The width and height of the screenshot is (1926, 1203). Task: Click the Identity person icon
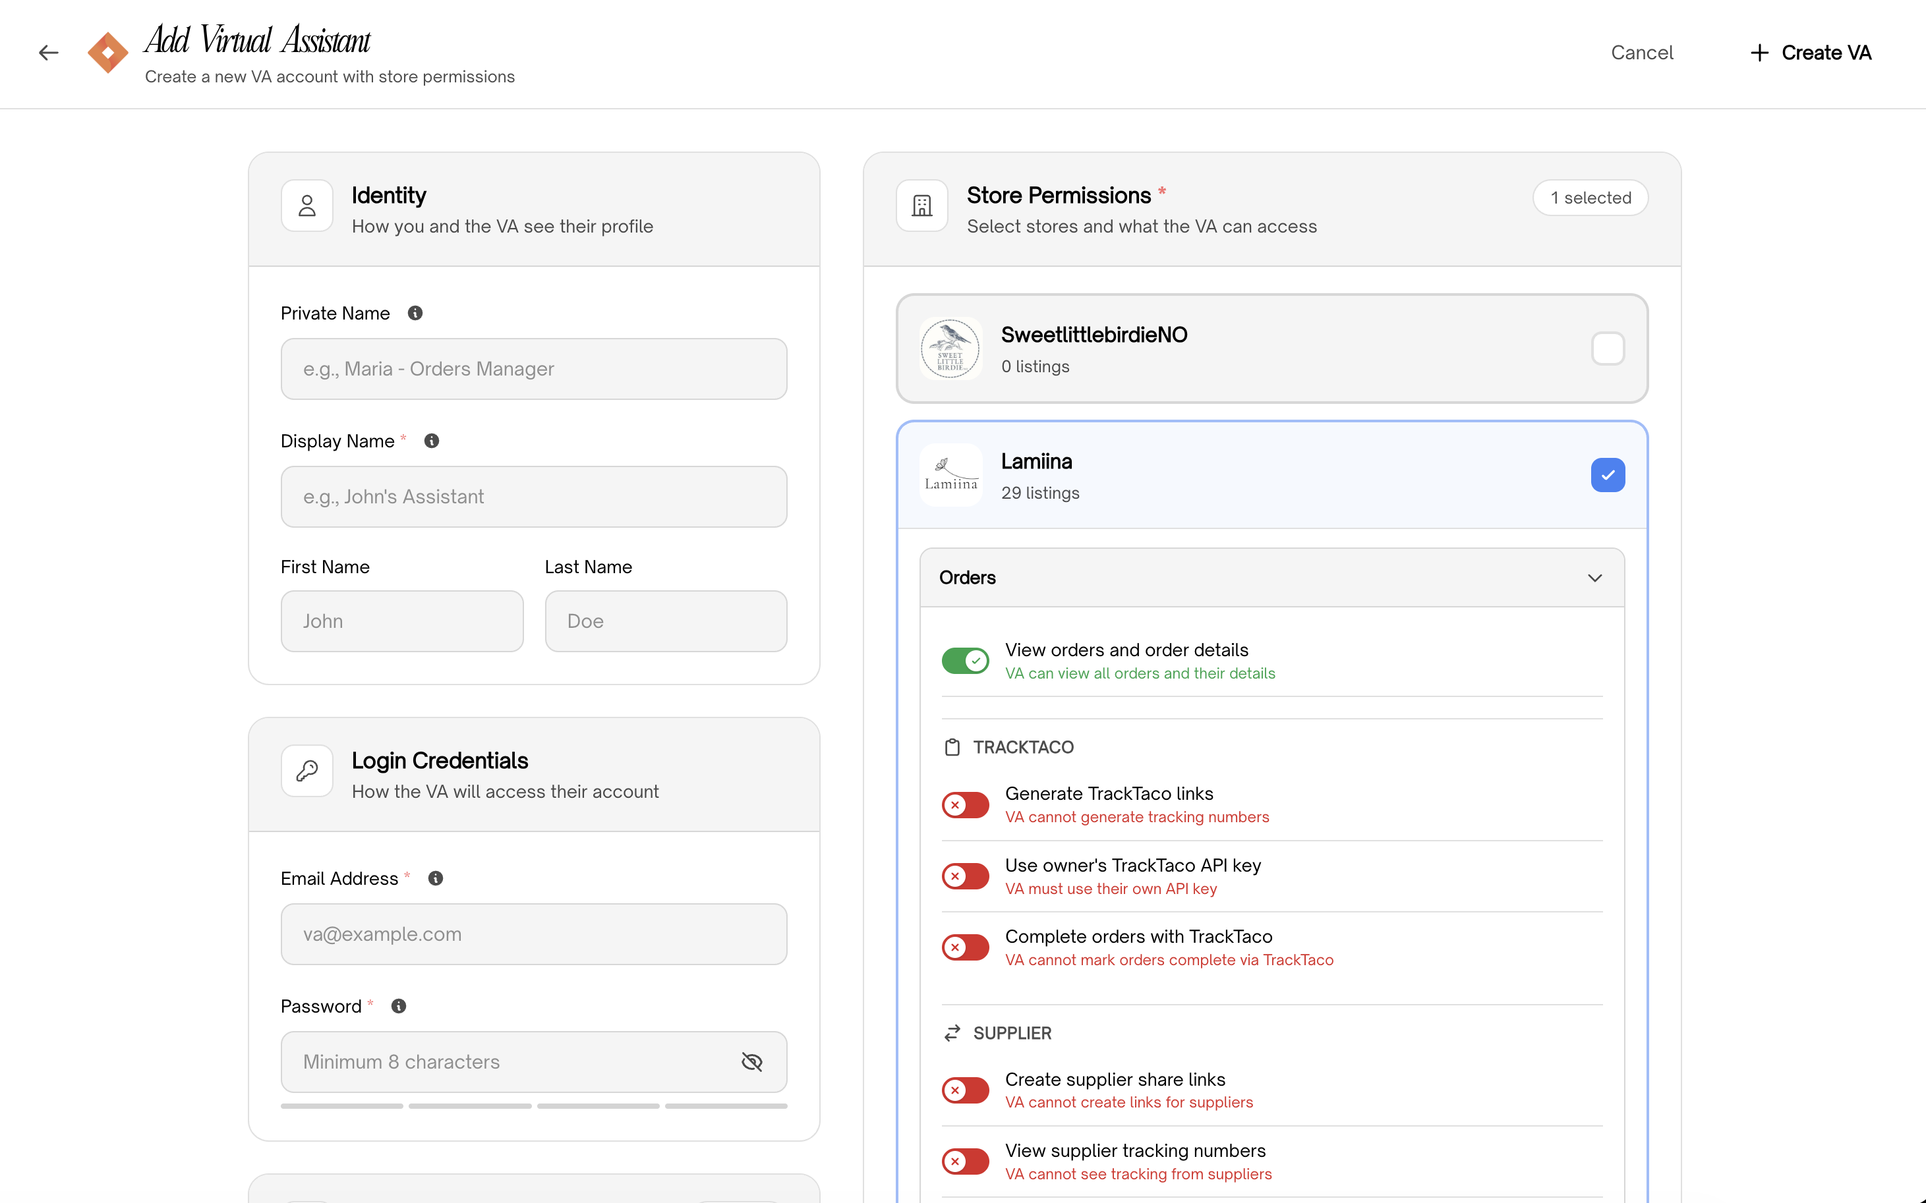307,206
